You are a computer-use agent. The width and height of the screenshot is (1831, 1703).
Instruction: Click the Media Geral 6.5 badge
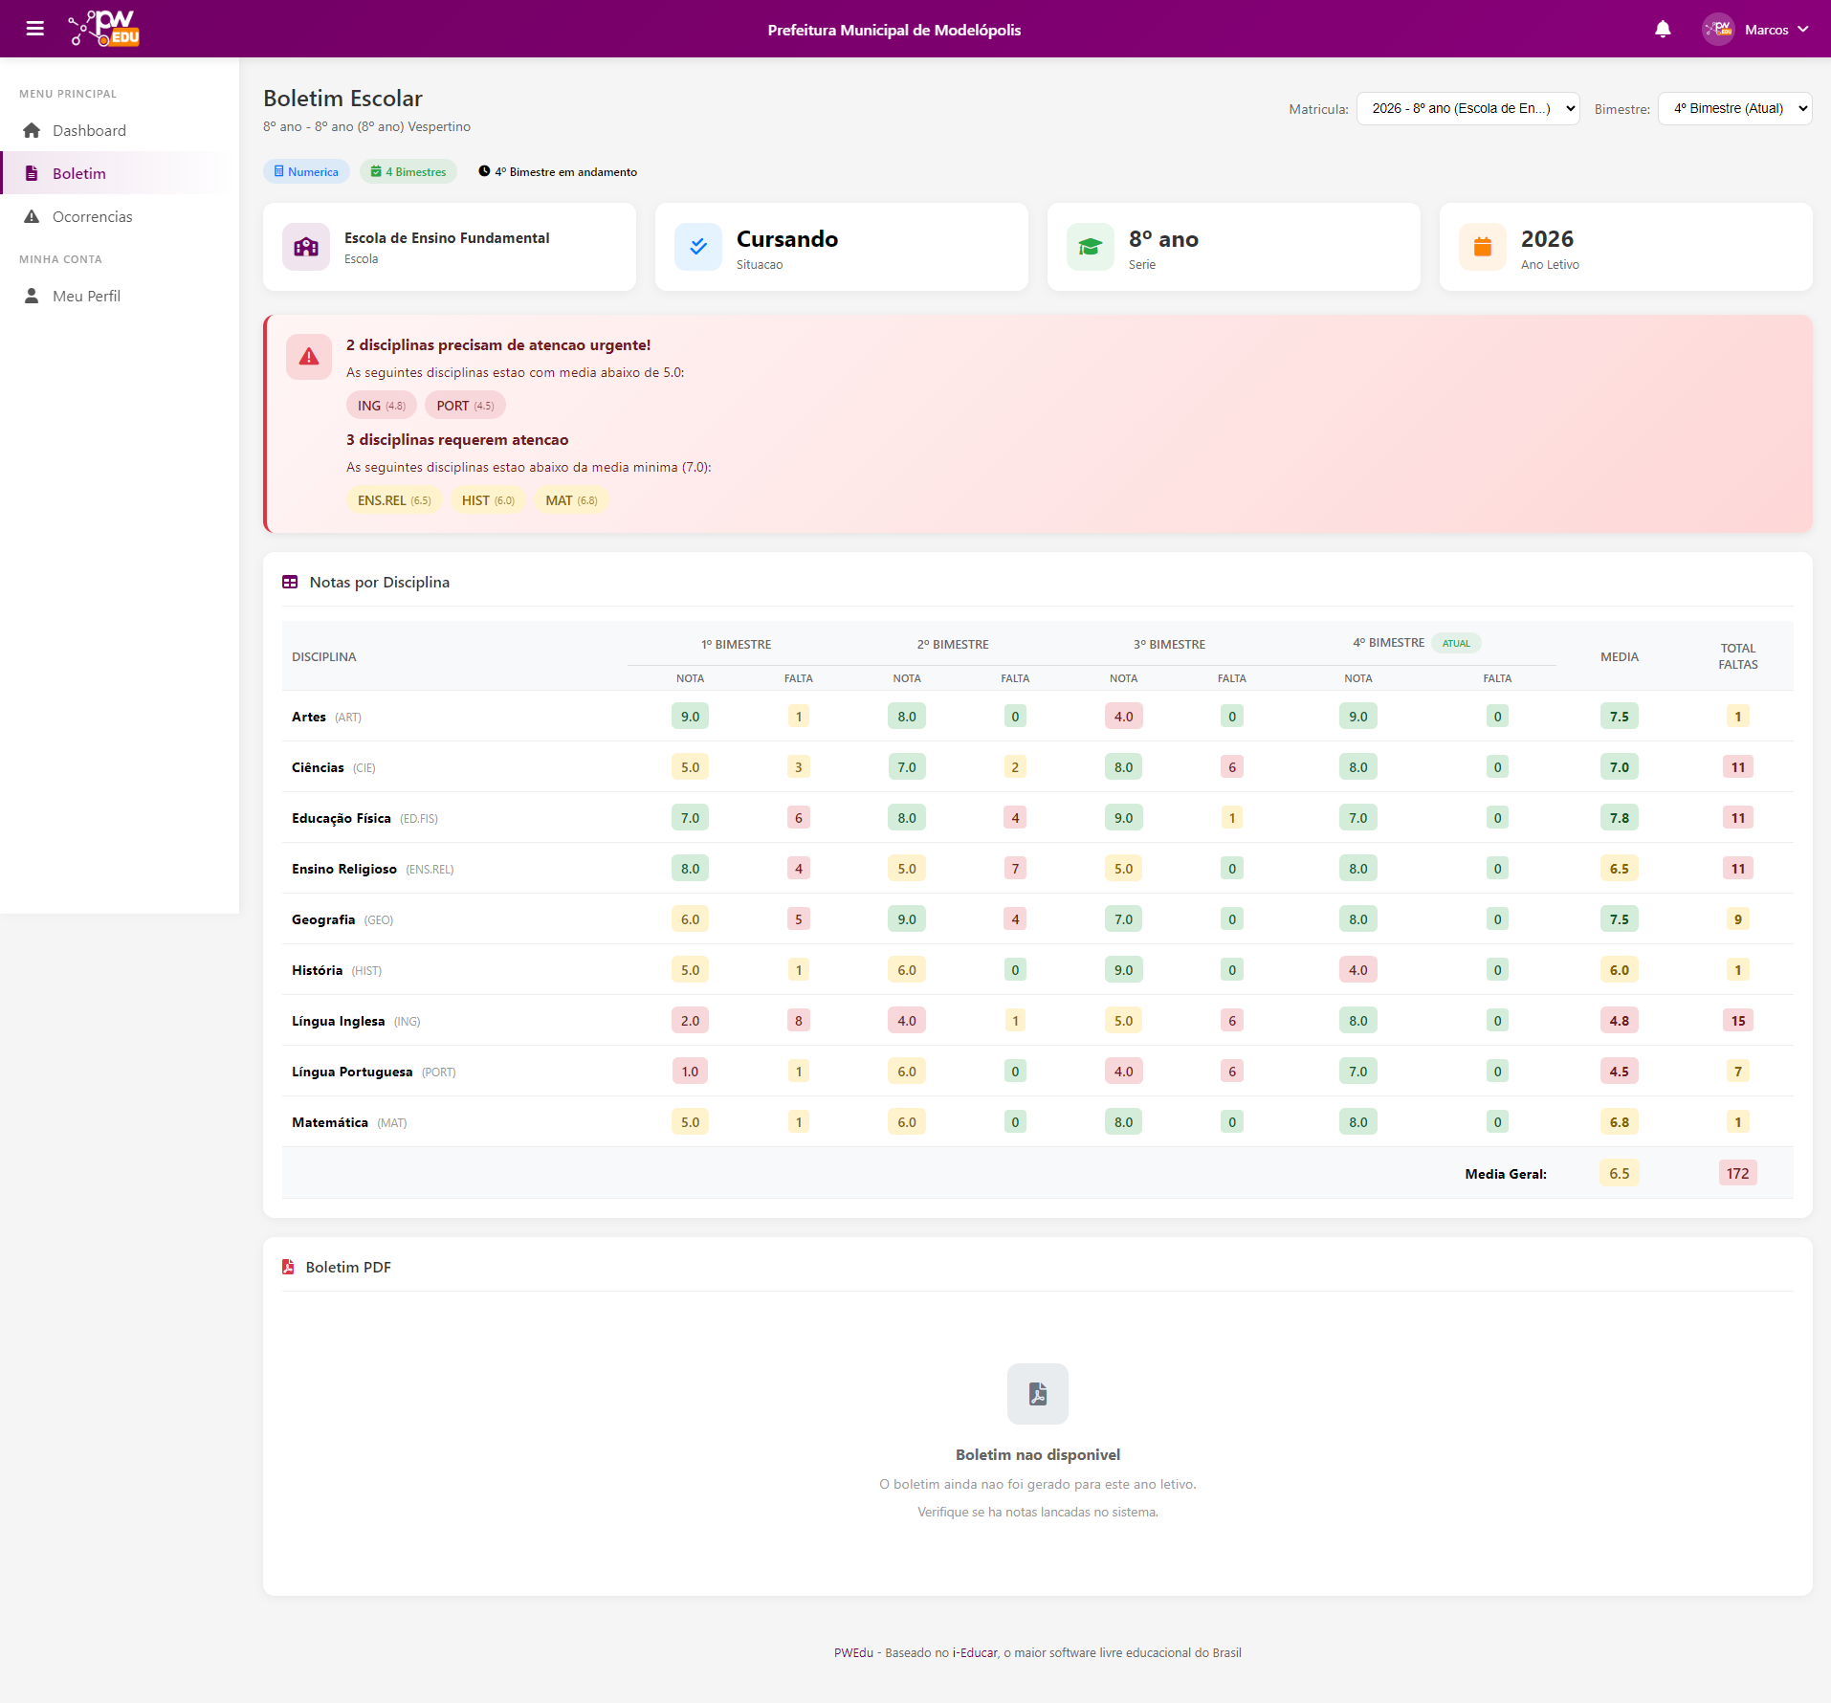tap(1619, 1174)
